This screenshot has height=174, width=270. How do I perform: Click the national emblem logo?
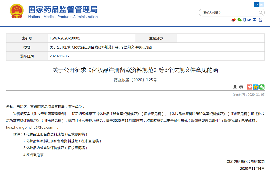[17, 11]
